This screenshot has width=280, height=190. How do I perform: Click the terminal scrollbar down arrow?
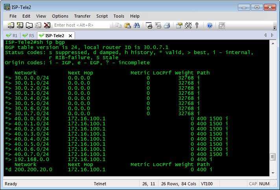(273, 173)
